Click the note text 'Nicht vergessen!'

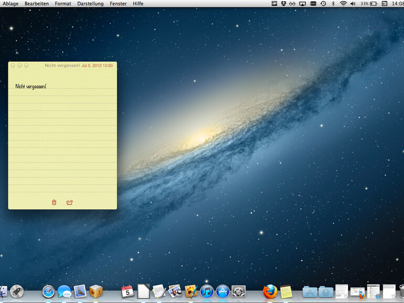(x=30, y=86)
